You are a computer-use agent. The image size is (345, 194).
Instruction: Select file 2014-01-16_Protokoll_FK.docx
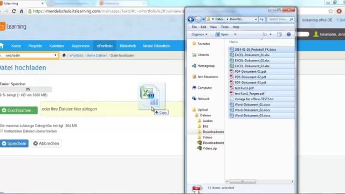tap(261, 49)
